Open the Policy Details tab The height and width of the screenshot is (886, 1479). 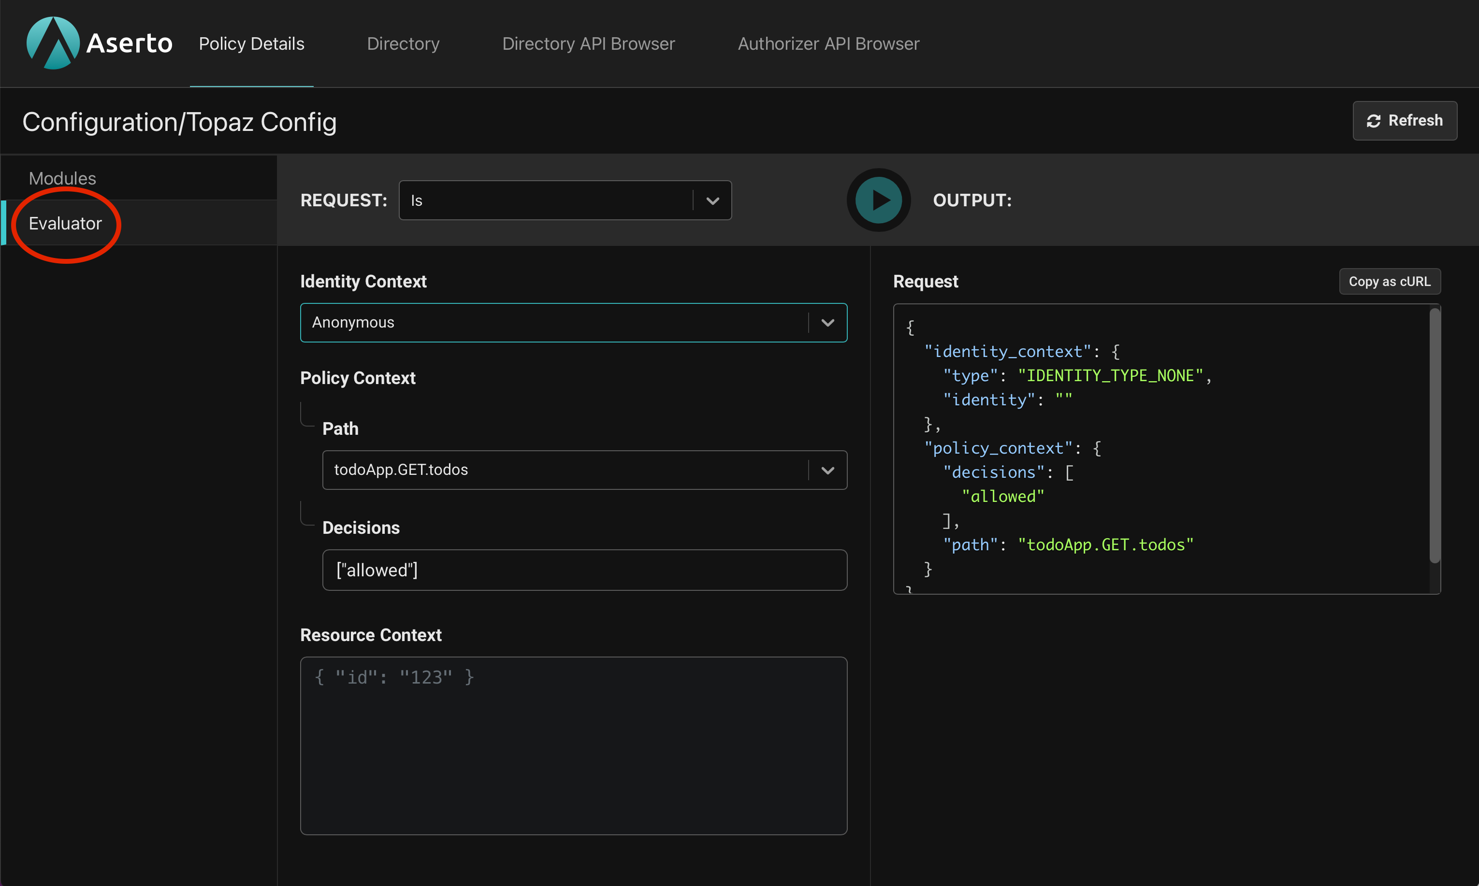tap(251, 43)
